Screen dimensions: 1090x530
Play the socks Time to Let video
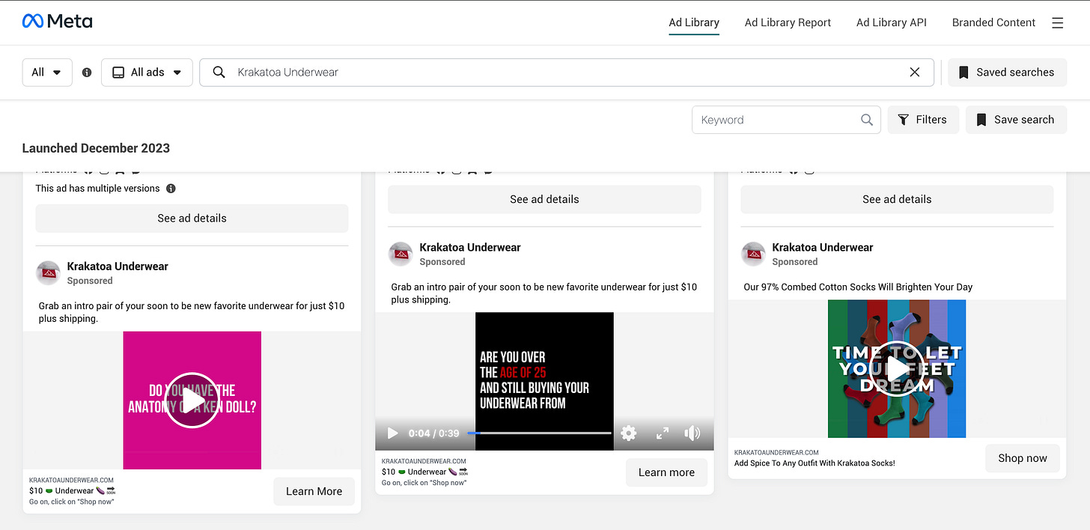(x=897, y=368)
